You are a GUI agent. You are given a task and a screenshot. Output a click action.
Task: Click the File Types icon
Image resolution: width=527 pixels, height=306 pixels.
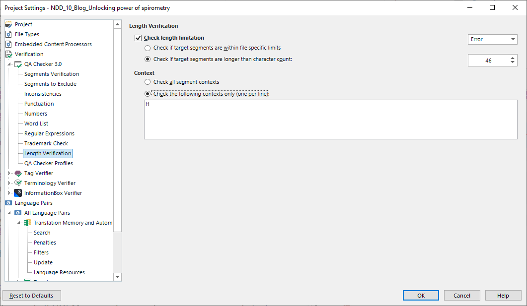click(x=8, y=34)
